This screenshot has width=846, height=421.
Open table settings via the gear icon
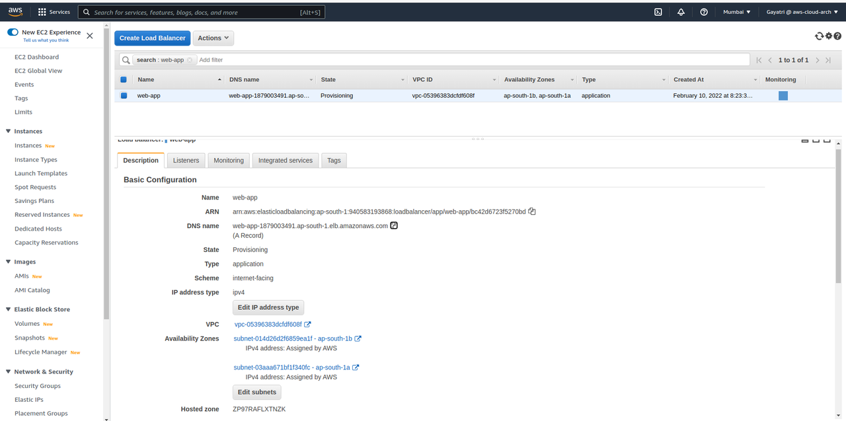tap(829, 36)
